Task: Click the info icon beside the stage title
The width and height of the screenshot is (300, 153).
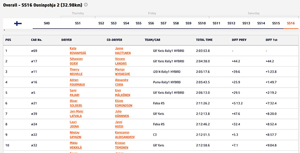Action: click(x=86, y=5)
